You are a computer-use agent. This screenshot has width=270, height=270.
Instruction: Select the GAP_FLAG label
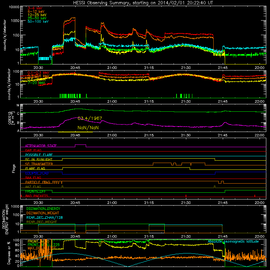tap(33, 150)
